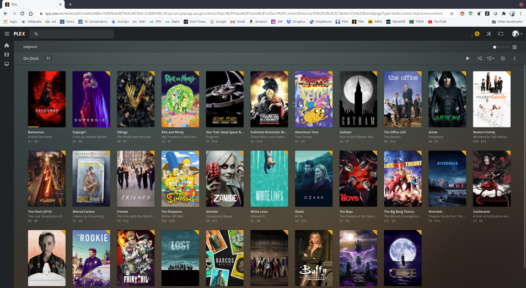Screen dimensions: 526x288
Task: Play all On Deck items
Action: [468, 58]
